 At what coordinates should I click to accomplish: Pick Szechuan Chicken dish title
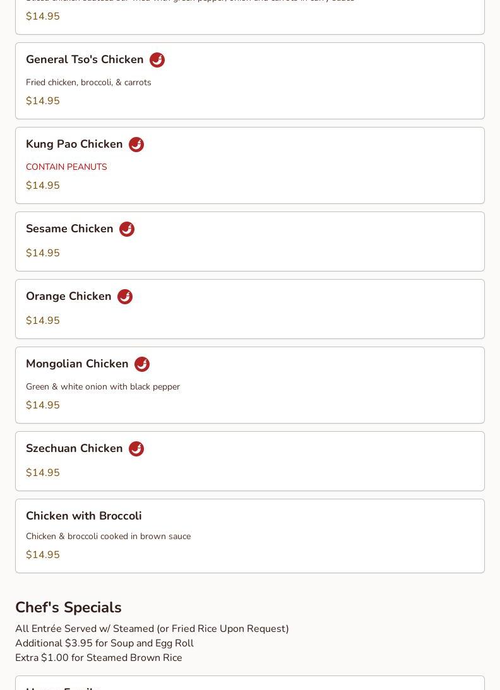[x=74, y=448]
